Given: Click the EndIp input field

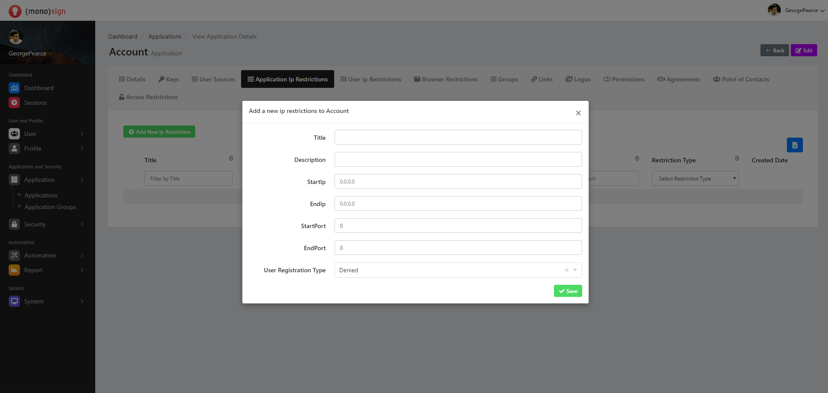Looking at the screenshot, I should point(458,203).
